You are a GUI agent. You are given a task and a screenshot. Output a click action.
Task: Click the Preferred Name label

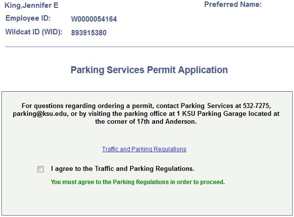pos(233,4)
